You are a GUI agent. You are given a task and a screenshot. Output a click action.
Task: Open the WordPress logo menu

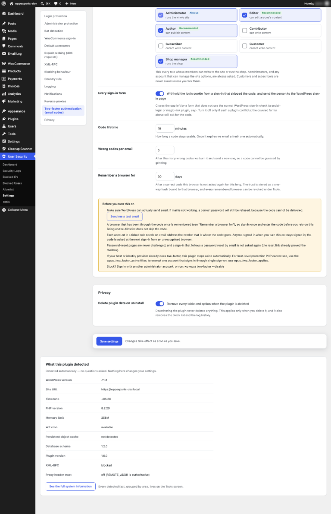[4, 3]
